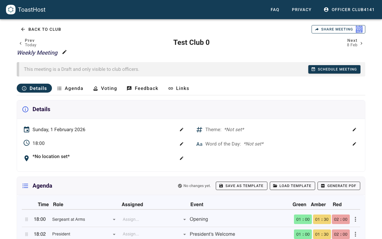
Task: Go to the next meeting on 8 Feb
Action: tap(355, 43)
